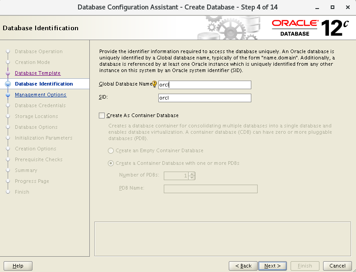Click the Finish step text in sidebar
This screenshot has width=356, height=272.
[22, 192]
